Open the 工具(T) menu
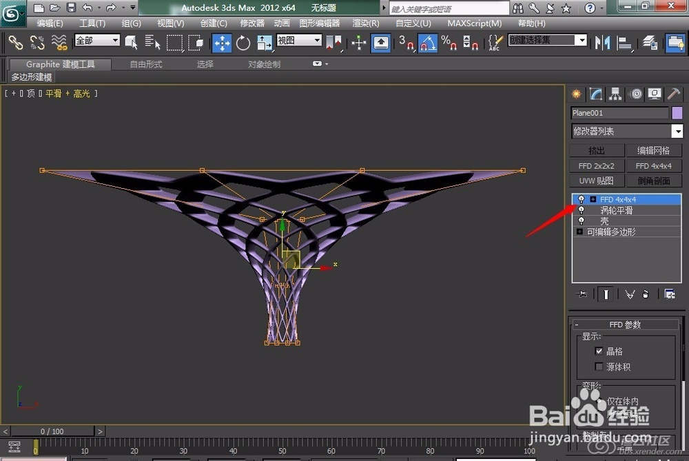The height and width of the screenshot is (461, 689). point(92,23)
